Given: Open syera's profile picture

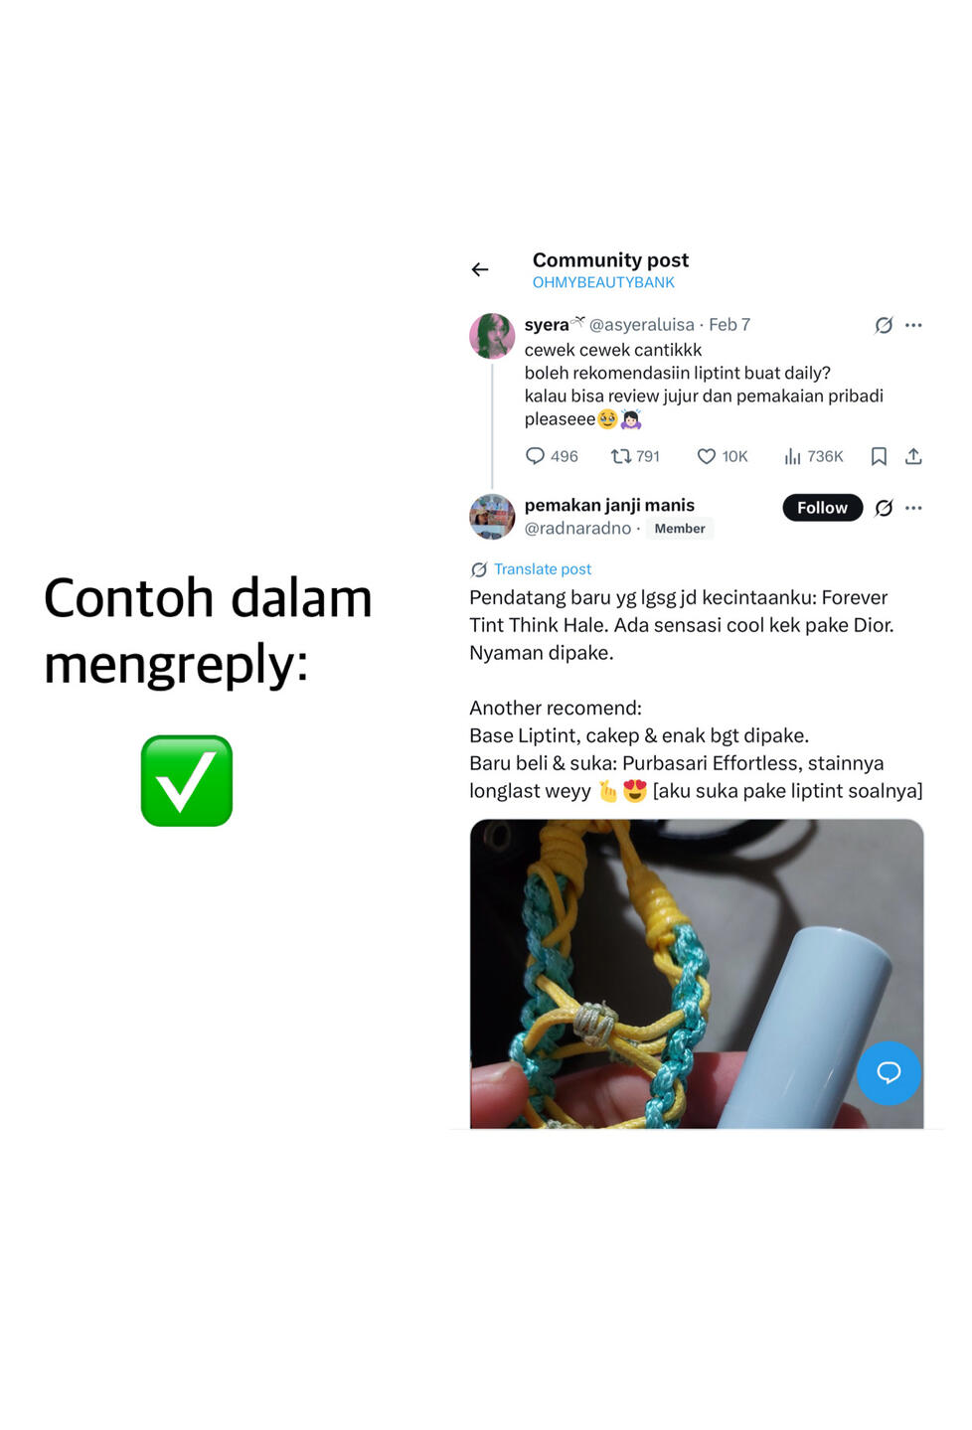Looking at the screenshot, I should coord(492,336).
